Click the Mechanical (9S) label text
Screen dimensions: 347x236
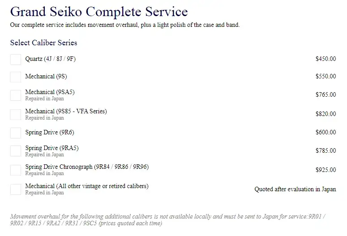[46, 77]
